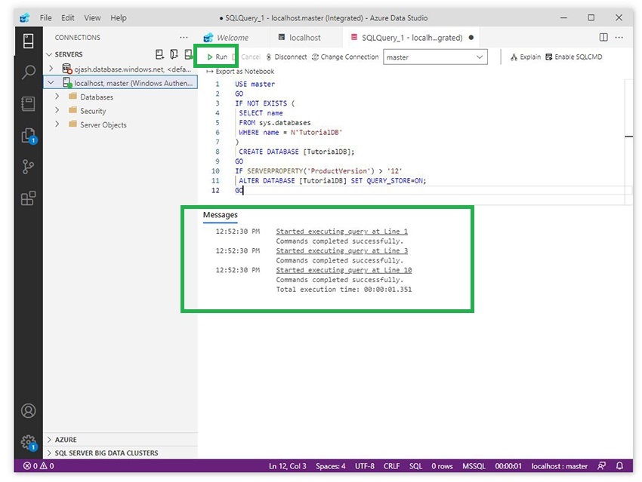Click 'UTF-8' encoding in status bar

(364, 465)
